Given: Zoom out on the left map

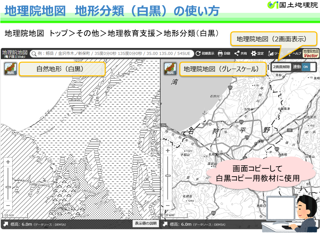Looking at the screenshot, I should [8, 206].
